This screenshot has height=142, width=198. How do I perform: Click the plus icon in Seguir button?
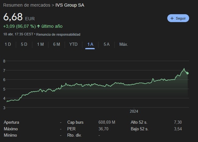(172, 18)
